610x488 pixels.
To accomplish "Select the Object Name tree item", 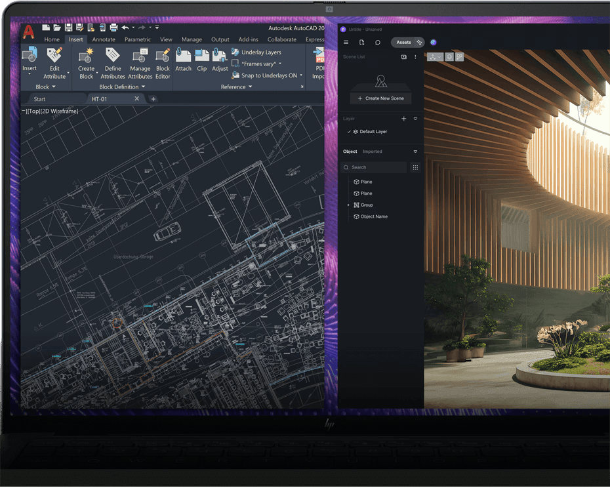I will pos(371,216).
